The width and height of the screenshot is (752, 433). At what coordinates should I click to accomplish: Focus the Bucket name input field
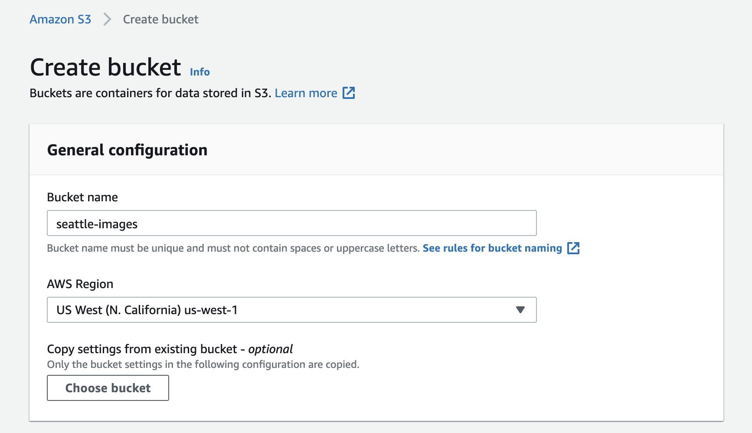point(291,223)
